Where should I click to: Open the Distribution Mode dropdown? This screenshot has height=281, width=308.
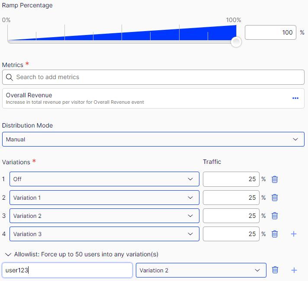[153, 139]
